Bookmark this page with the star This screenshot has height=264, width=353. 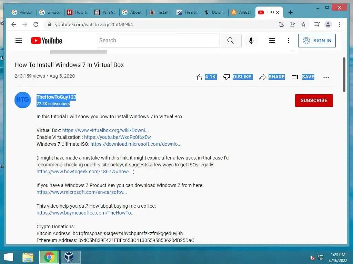click(x=303, y=24)
